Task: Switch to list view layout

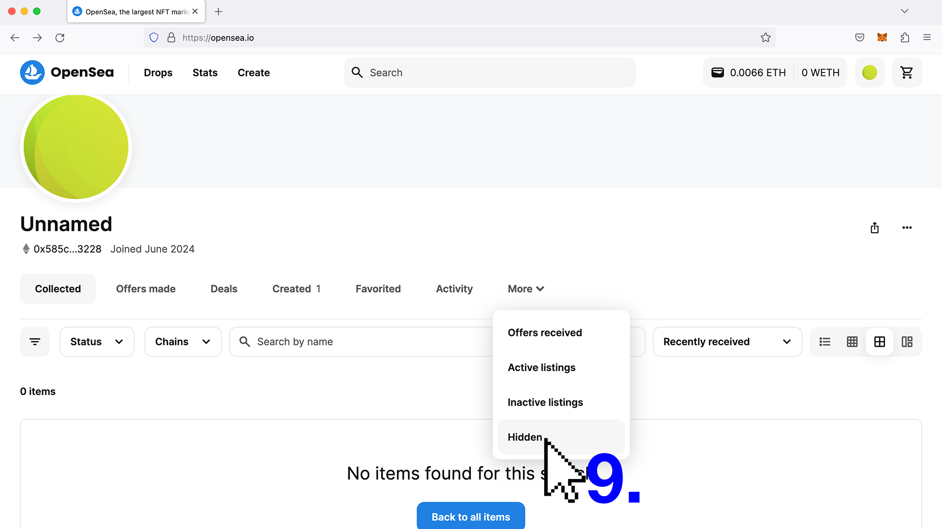Action: click(825, 341)
